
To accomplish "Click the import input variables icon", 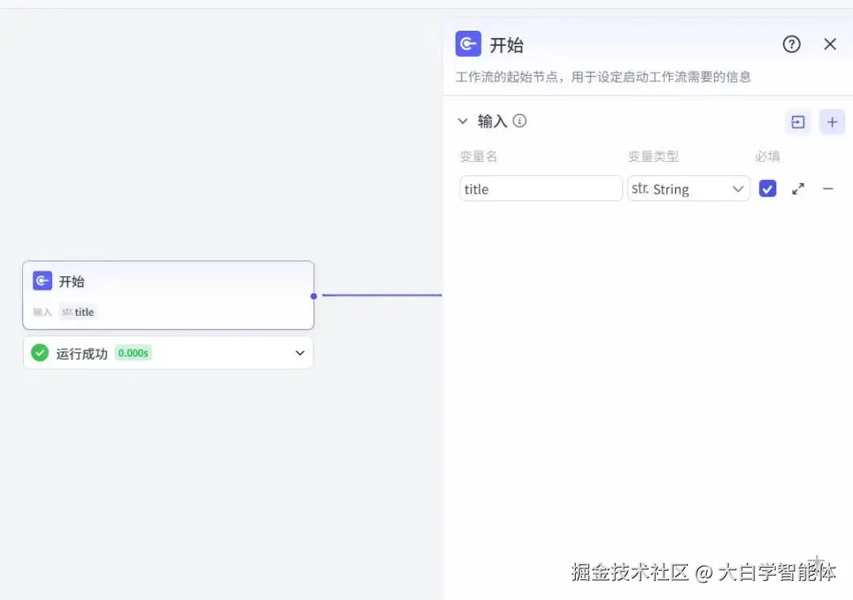I will 798,122.
